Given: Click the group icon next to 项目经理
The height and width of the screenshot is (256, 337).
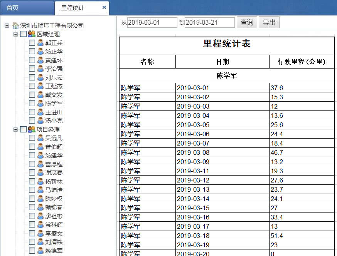Looking at the screenshot, I should [x=32, y=129].
